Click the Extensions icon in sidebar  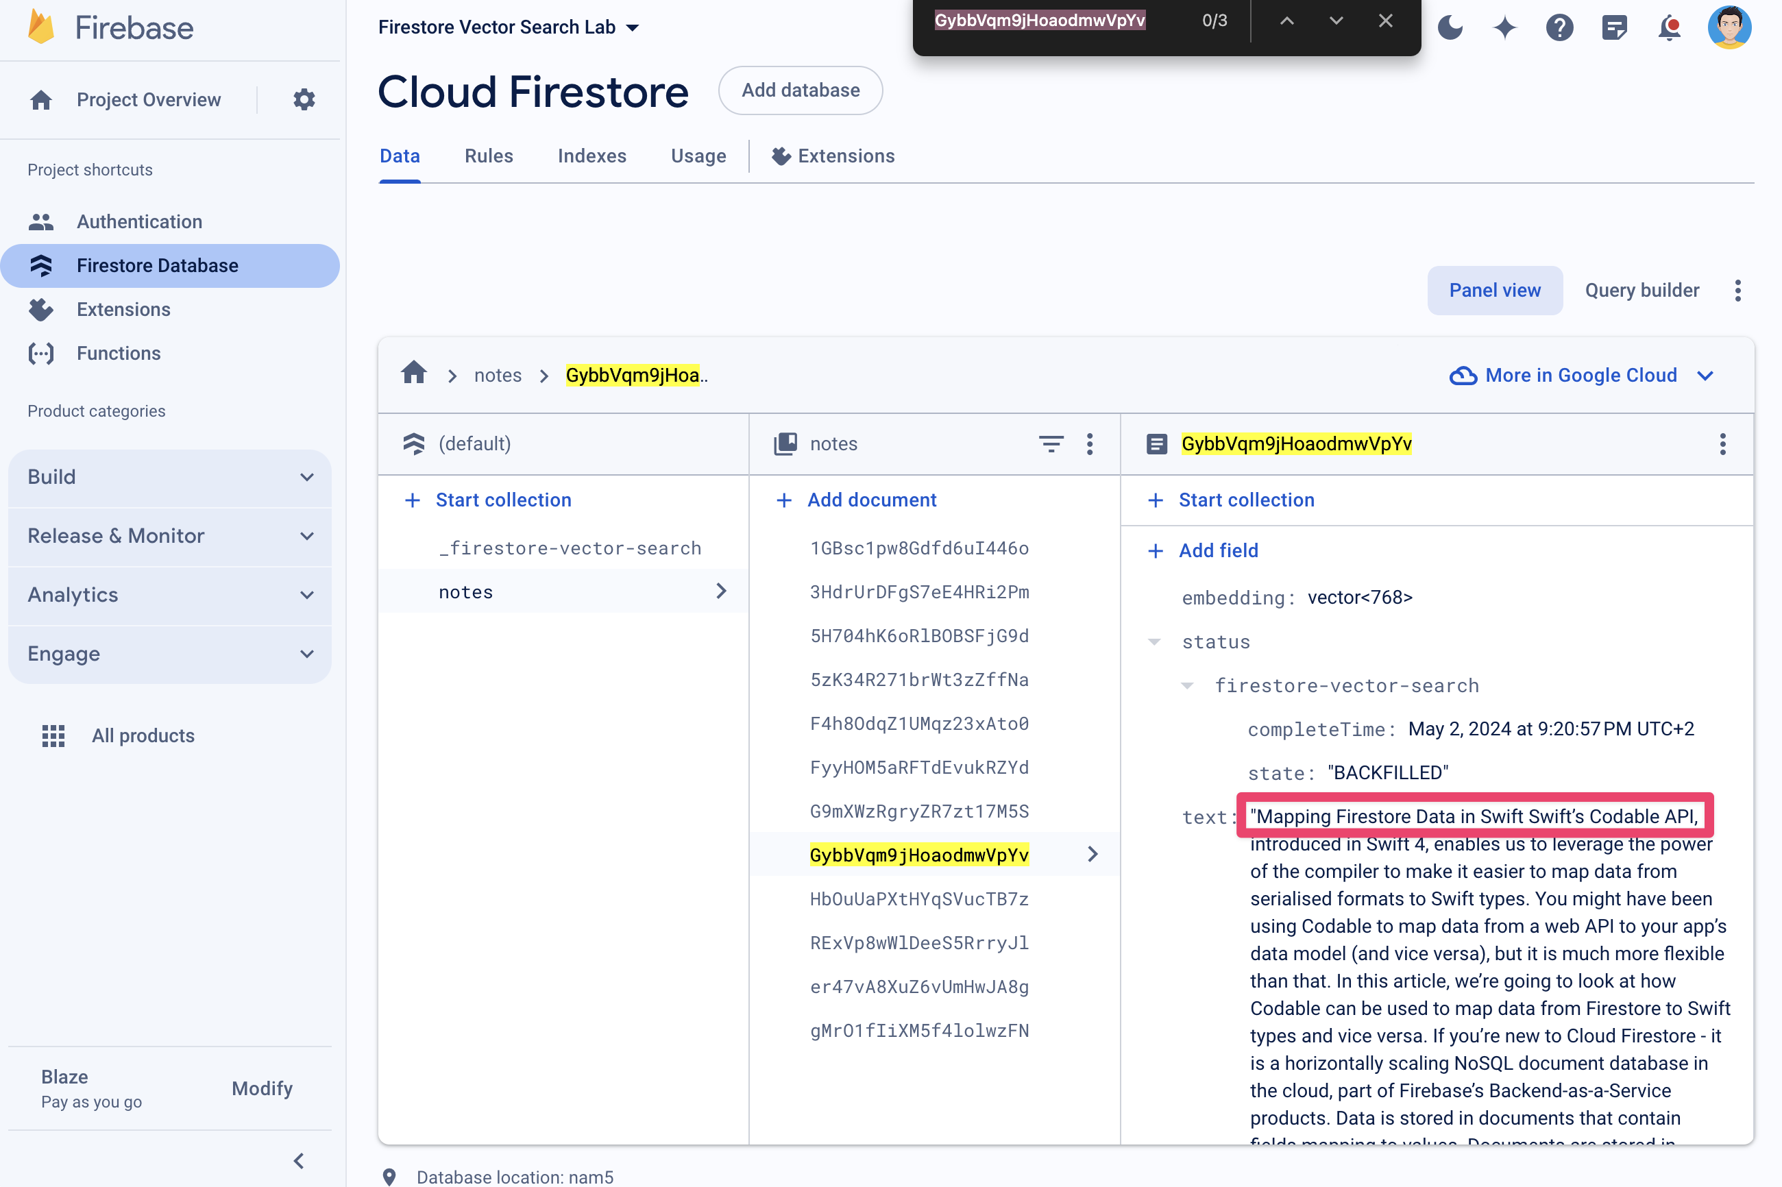[38, 308]
